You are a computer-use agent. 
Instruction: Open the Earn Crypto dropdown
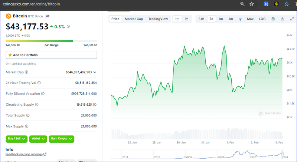click(61, 139)
